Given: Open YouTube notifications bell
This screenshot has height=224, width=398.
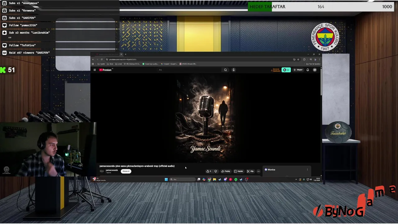Looking at the screenshot, I should point(308,70).
